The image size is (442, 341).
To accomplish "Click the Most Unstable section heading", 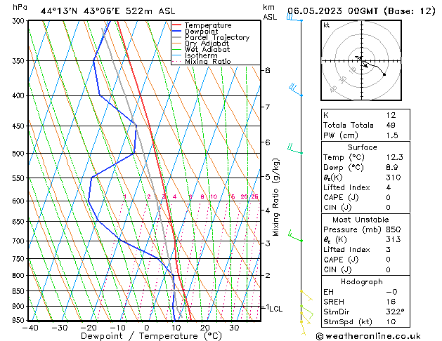I will pos(362,220).
